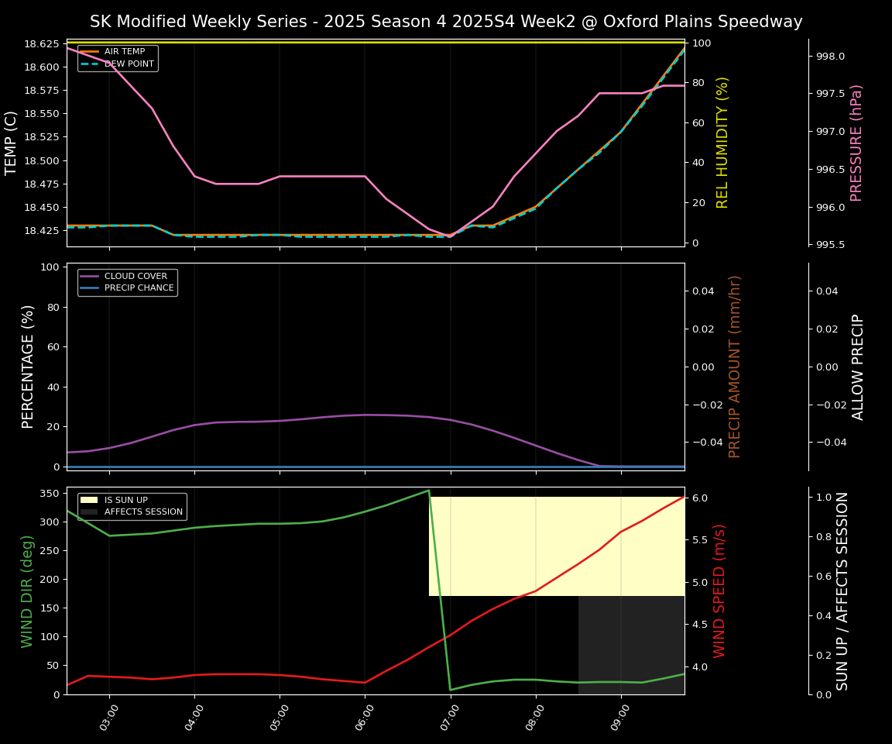Click the WIND SPEED (m/s) axis label
Viewport: 892px width, 744px height.
click(719, 591)
